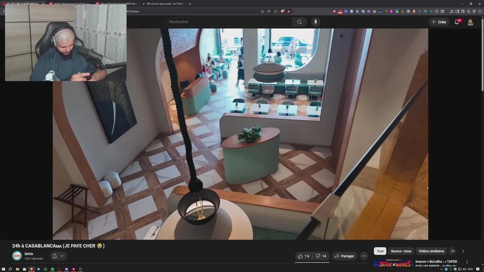Open Windows notification center
484x272 pixels.
click(x=478, y=269)
